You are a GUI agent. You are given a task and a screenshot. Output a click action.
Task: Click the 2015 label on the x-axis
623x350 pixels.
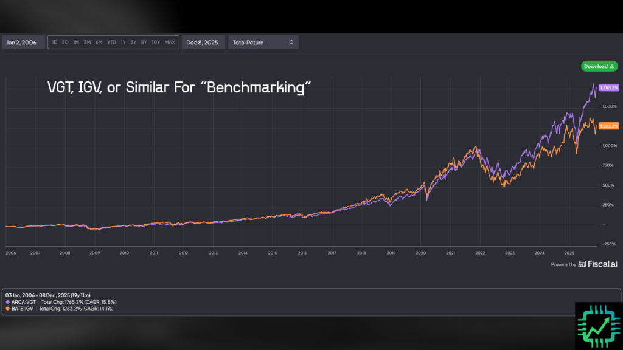click(273, 252)
